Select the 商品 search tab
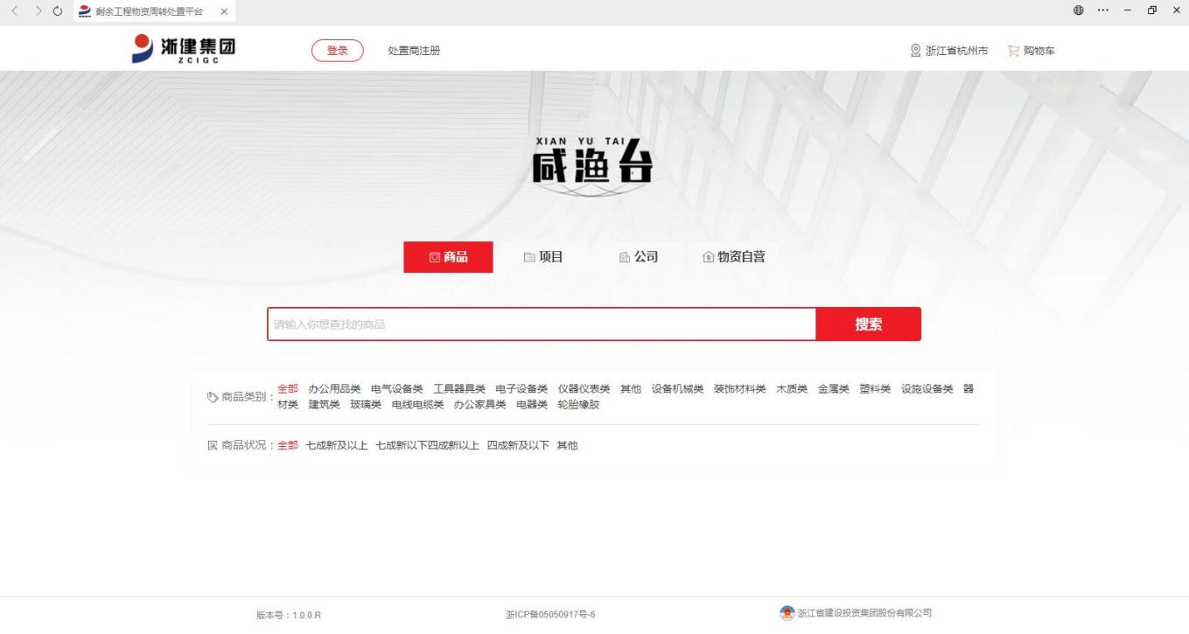1189x634 pixels. click(448, 257)
